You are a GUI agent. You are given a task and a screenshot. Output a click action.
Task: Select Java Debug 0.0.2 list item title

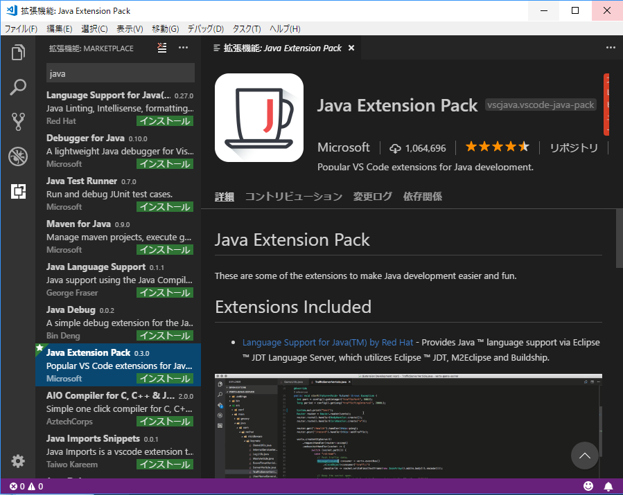[x=71, y=310]
